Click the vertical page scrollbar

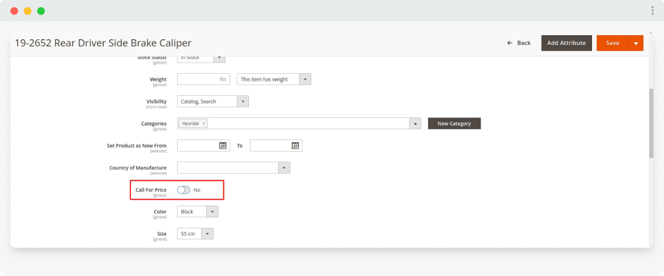(x=650, y=124)
